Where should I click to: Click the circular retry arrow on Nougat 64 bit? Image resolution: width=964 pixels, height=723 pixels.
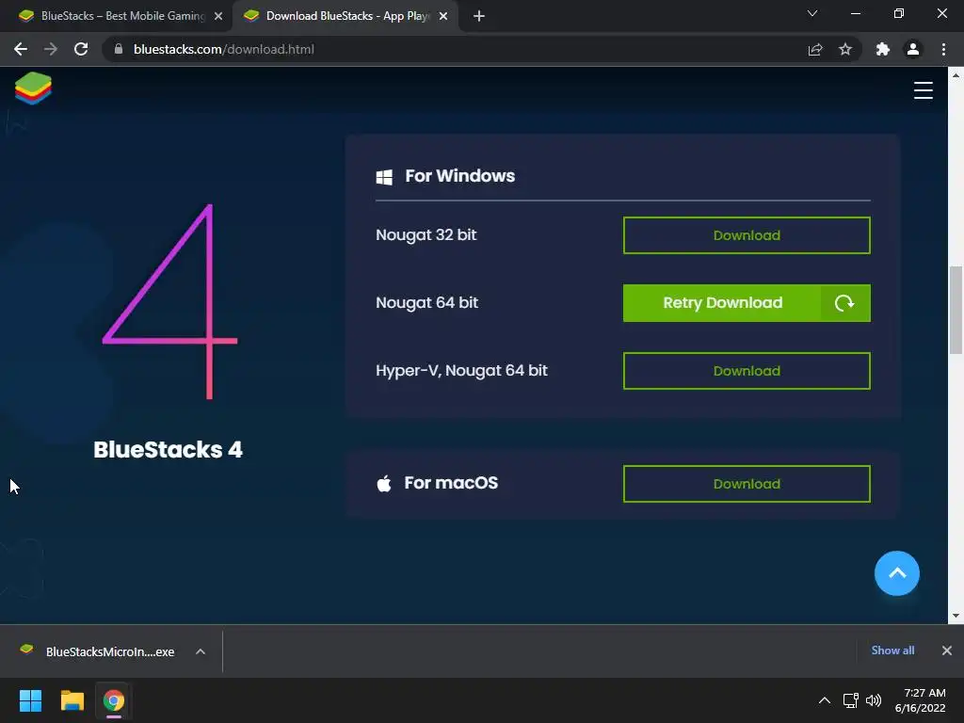844,302
